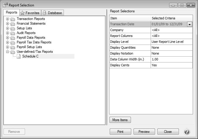Switch to the Favorites tab
Screen dimensions: 198x139
coord(30,13)
